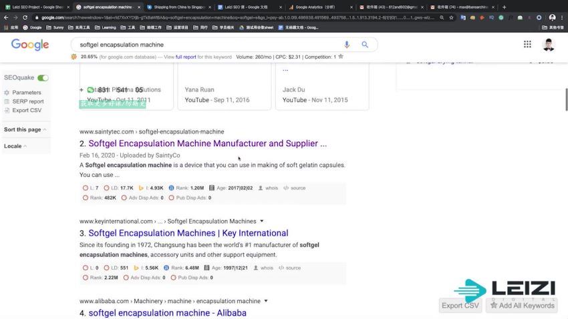Open the Google apps grid
Image resolution: width=568 pixels, height=319 pixels.
click(x=527, y=44)
